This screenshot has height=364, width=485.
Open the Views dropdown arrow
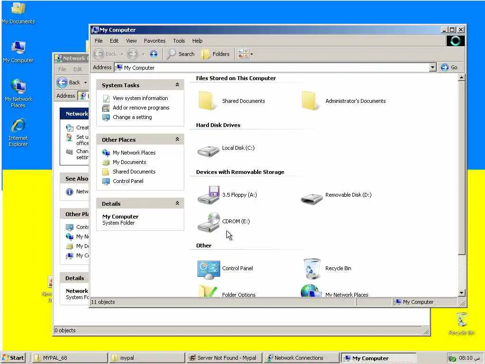(251, 55)
